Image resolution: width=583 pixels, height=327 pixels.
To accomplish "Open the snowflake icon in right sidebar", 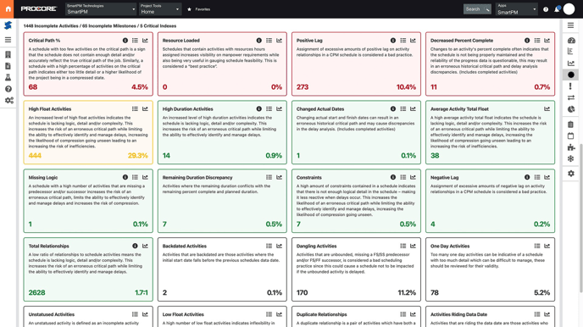I will pos(571,158).
